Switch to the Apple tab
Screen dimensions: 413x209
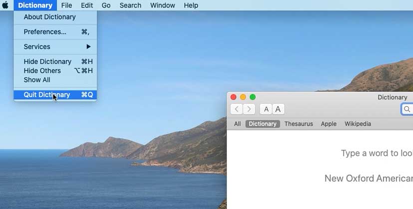329,124
